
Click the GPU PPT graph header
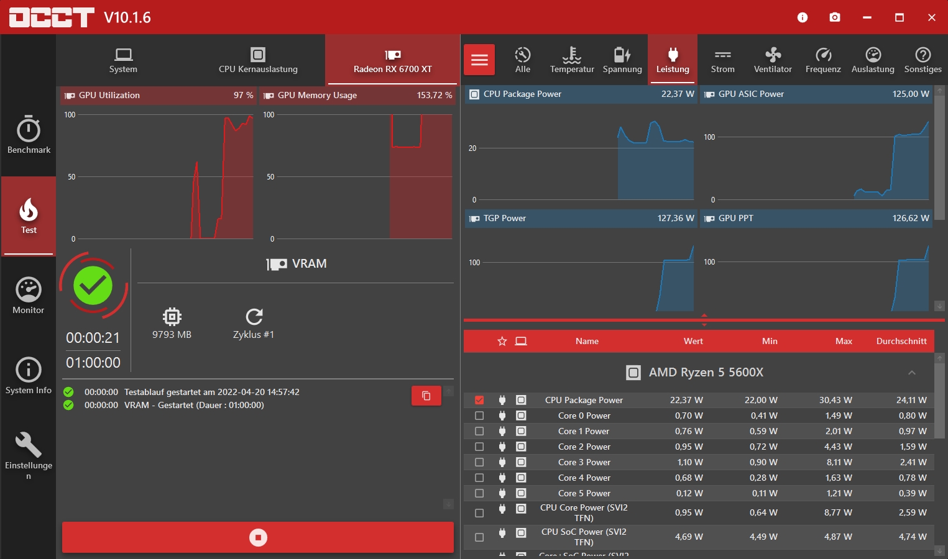pos(816,218)
